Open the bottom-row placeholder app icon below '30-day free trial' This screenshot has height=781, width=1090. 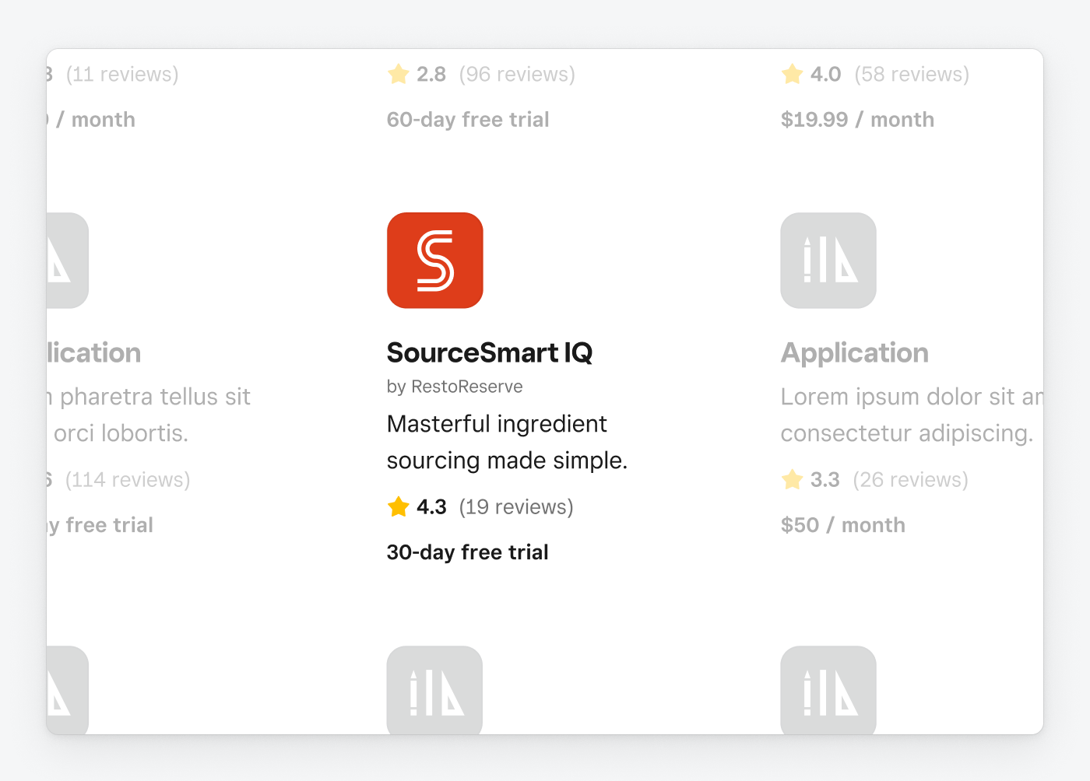pos(435,690)
